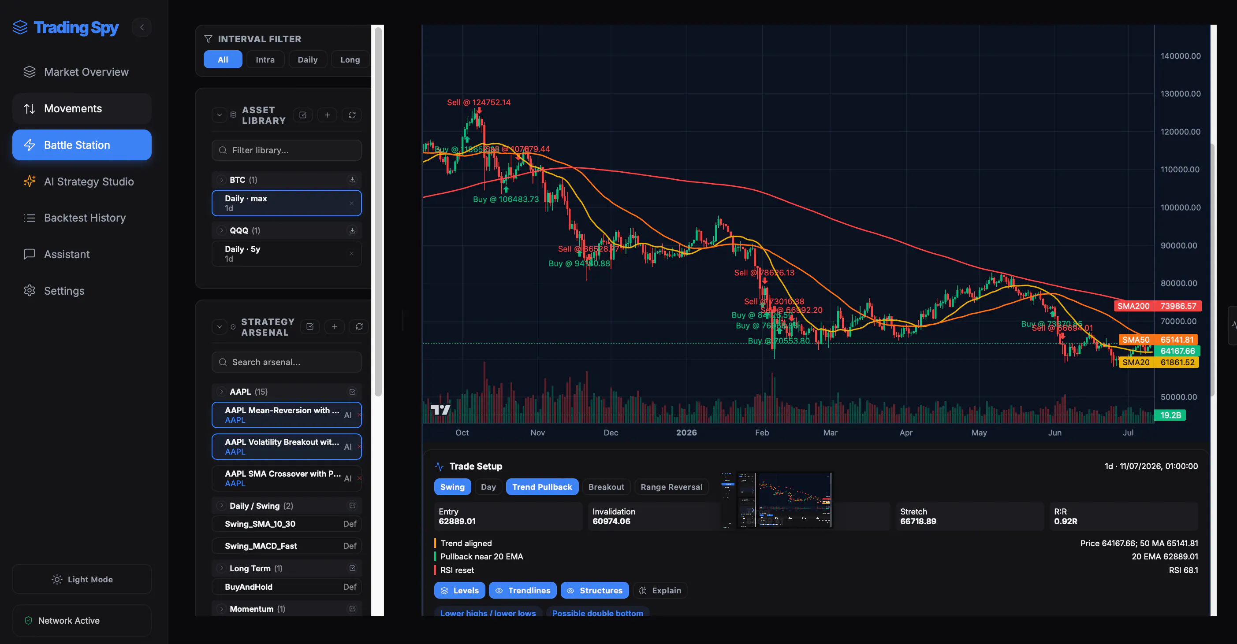
Task: Focus the Filter library search field
Action: pos(287,150)
